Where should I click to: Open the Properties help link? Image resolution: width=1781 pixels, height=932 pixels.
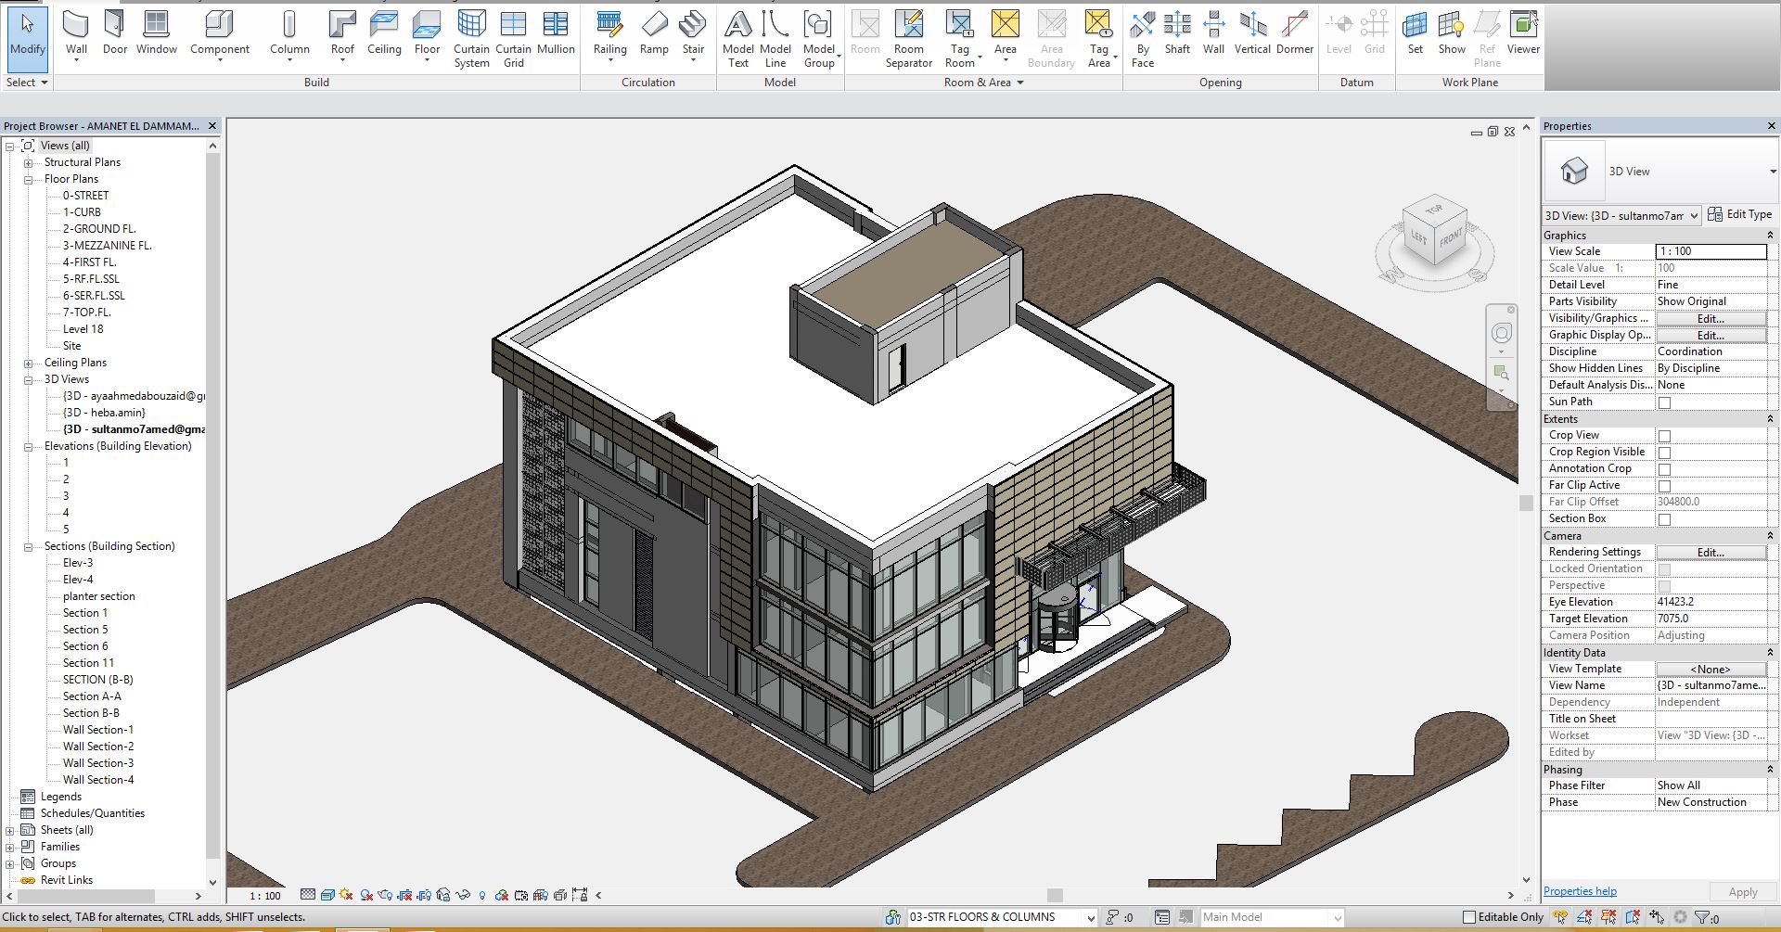pyautogui.click(x=1580, y=891)
